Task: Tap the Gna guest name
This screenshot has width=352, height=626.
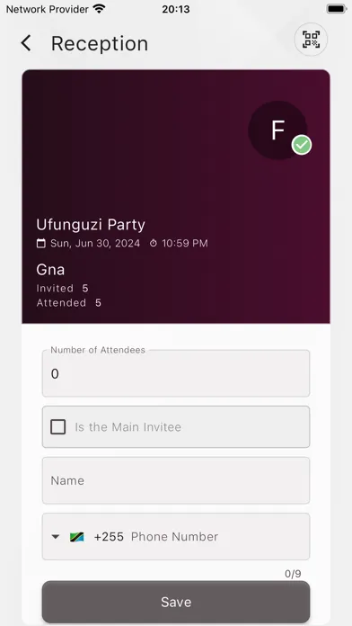Action: click(50, 270)
